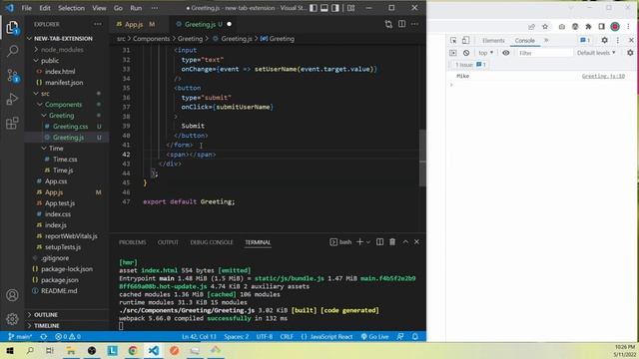
Task: Click Spaces: 2 indentation setting
Action: 237,337
